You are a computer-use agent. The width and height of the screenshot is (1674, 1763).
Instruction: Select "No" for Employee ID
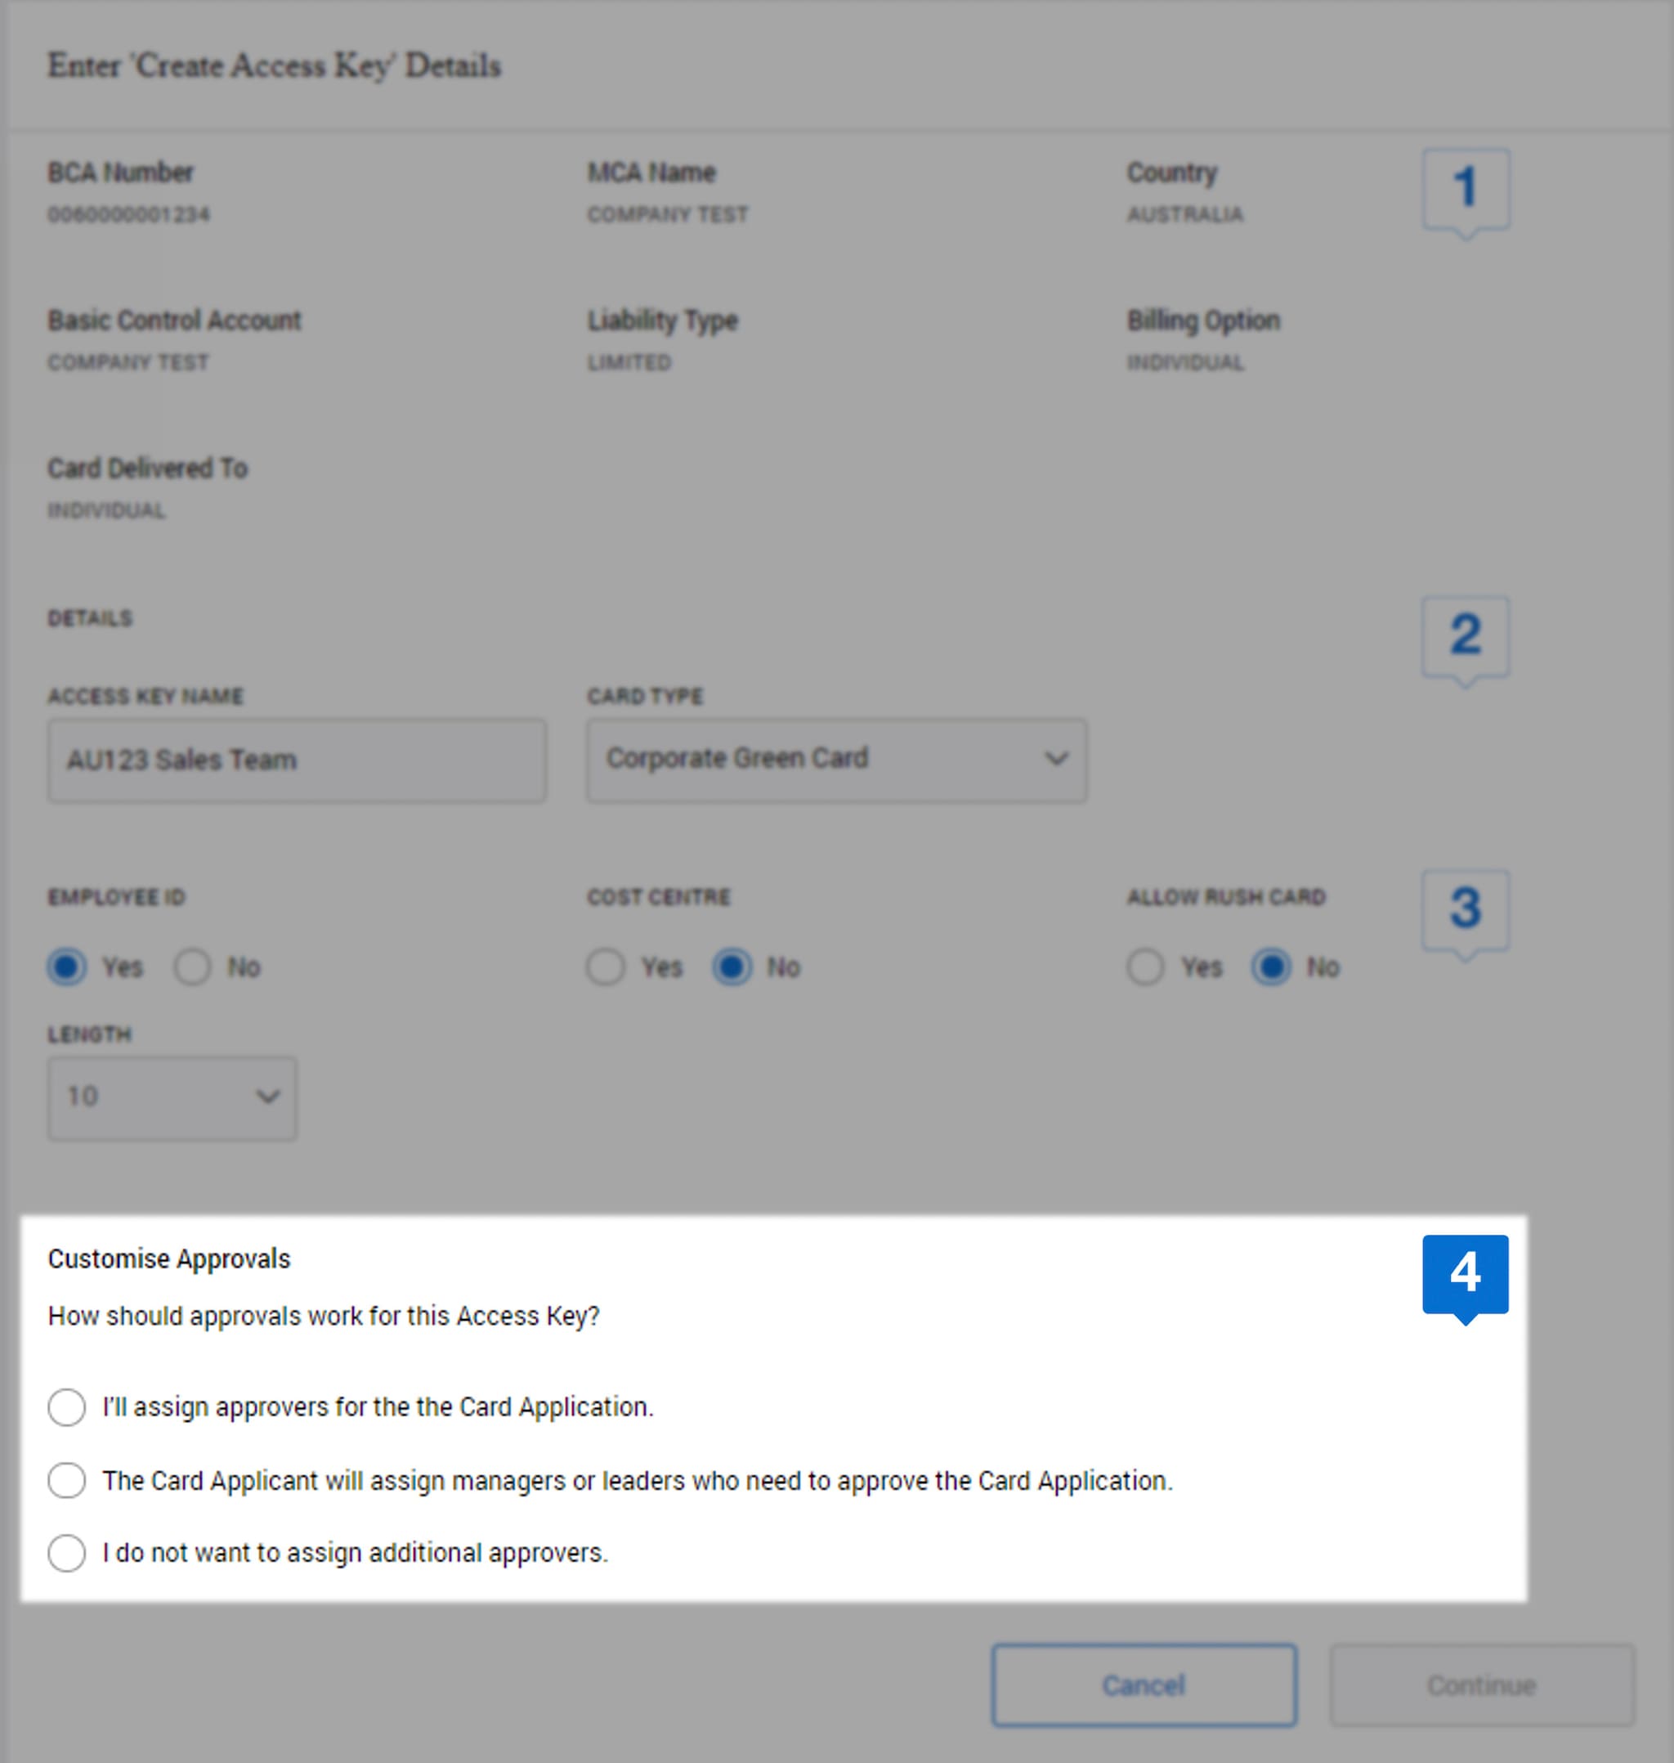193,967
